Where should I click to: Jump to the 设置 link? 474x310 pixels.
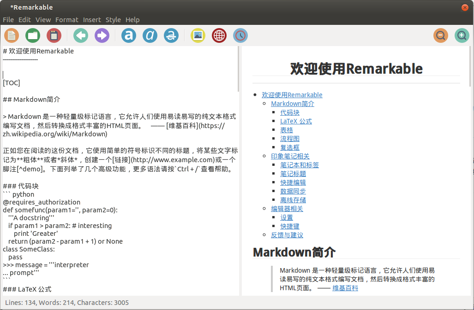[x=287, y=217]
